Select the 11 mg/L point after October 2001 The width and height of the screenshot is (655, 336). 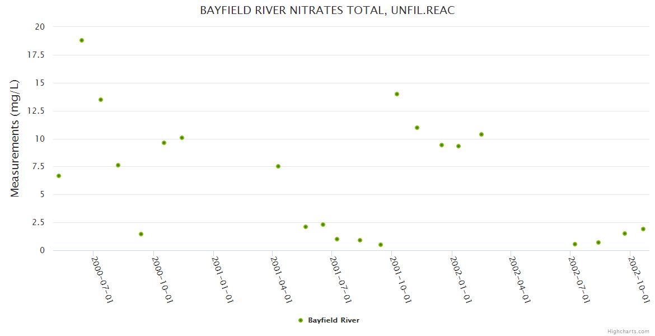[417, 128]
